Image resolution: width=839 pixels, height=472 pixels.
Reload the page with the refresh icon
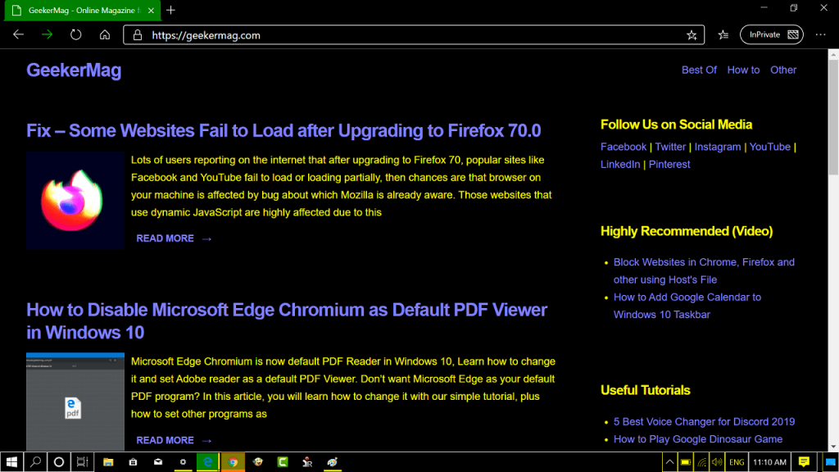coord(76,34)
